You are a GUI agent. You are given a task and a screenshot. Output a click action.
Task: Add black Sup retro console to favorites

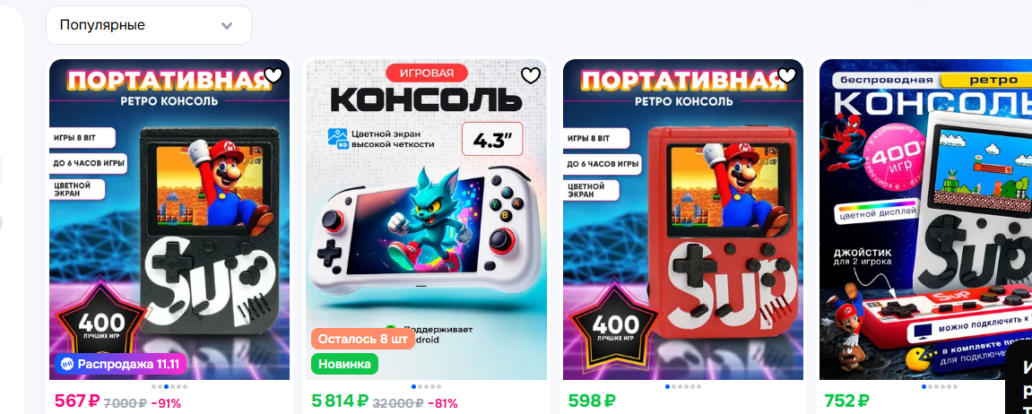273,75
